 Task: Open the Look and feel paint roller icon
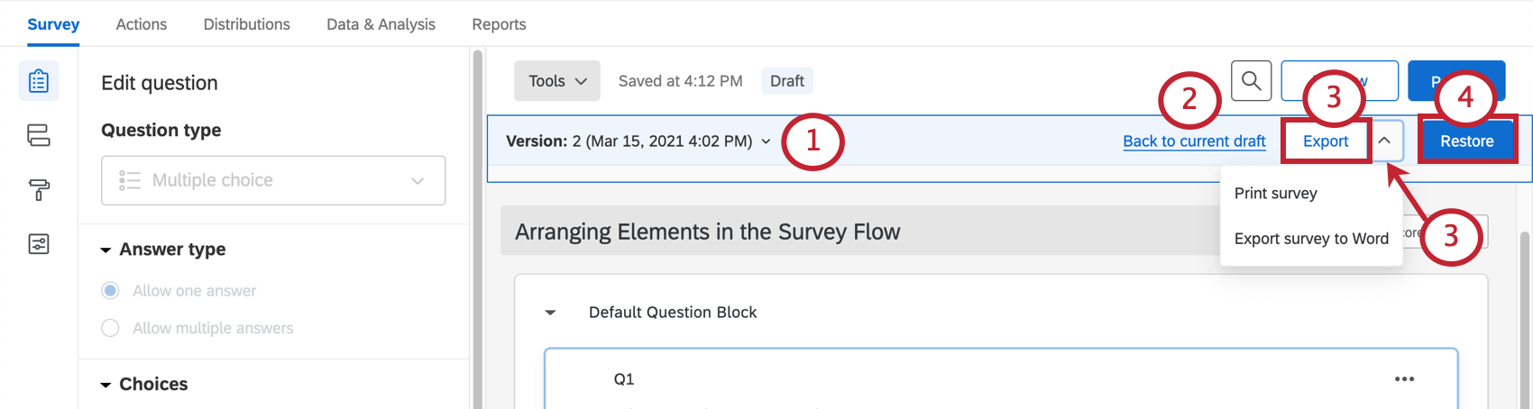pyautogui.click(x=39, y=190)
